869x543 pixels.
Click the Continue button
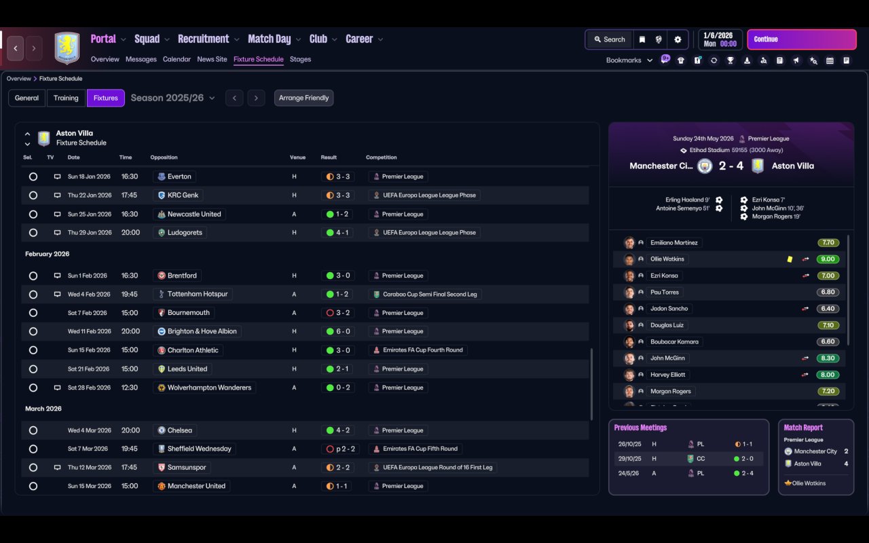tap(802, 39)
